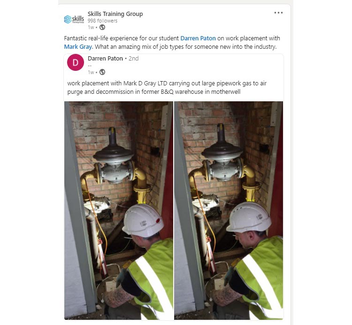Click the white hard hat in right photo
The image size is (352, 325).
pyautogui.click(x=248, y=217)
